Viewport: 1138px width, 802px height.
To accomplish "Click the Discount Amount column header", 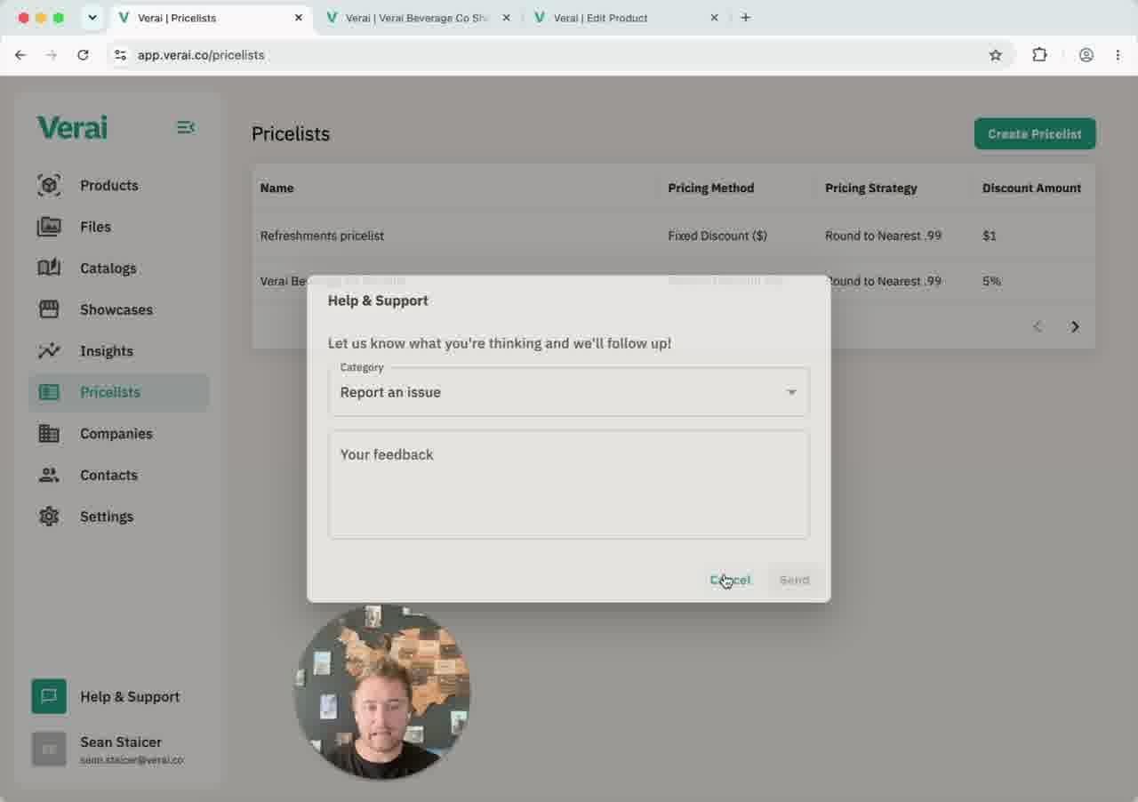I will pyautogui.click(x=1032, y=188).
